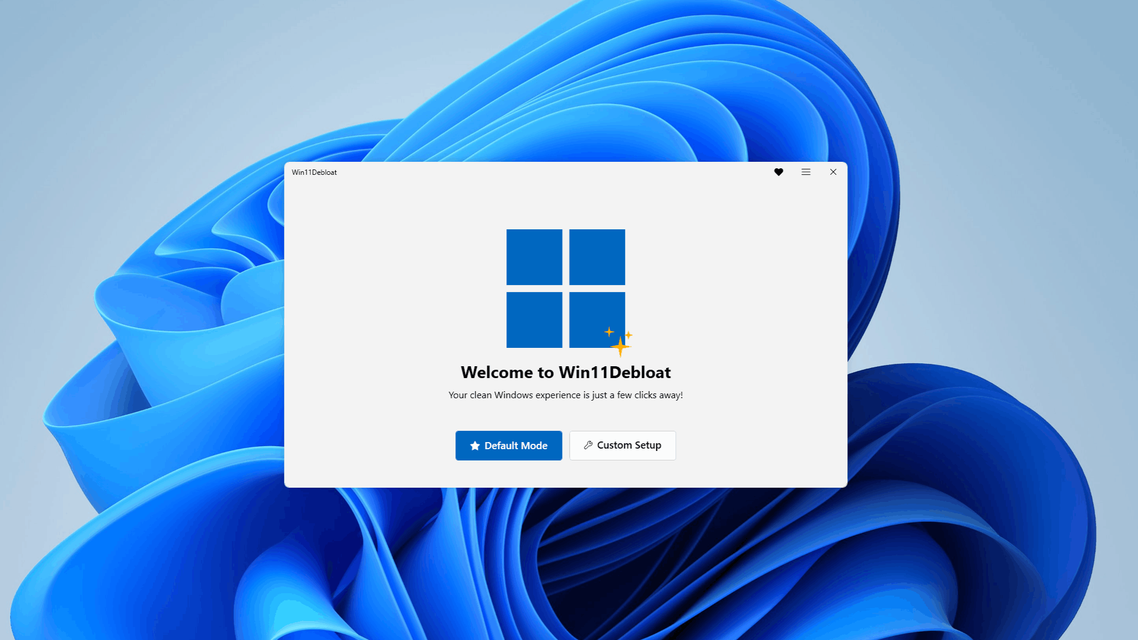Click the Welcome to Win11Debloat heading

[x=565, y=372]
